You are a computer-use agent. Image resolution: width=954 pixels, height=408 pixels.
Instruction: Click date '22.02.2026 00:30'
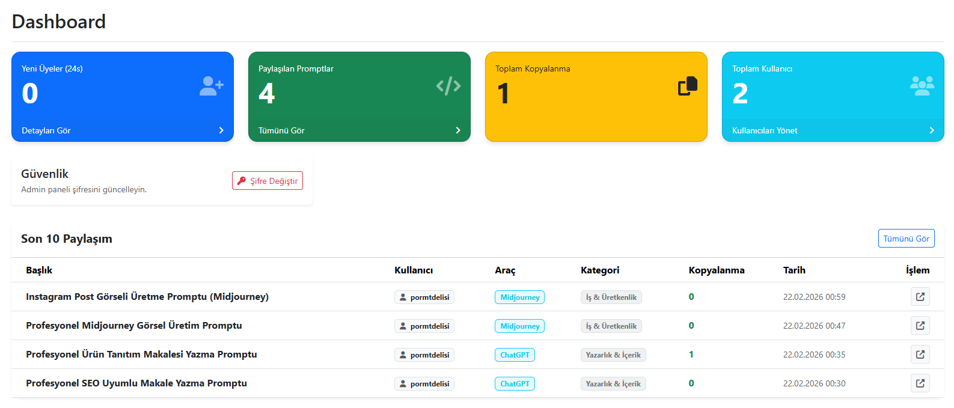814,383
